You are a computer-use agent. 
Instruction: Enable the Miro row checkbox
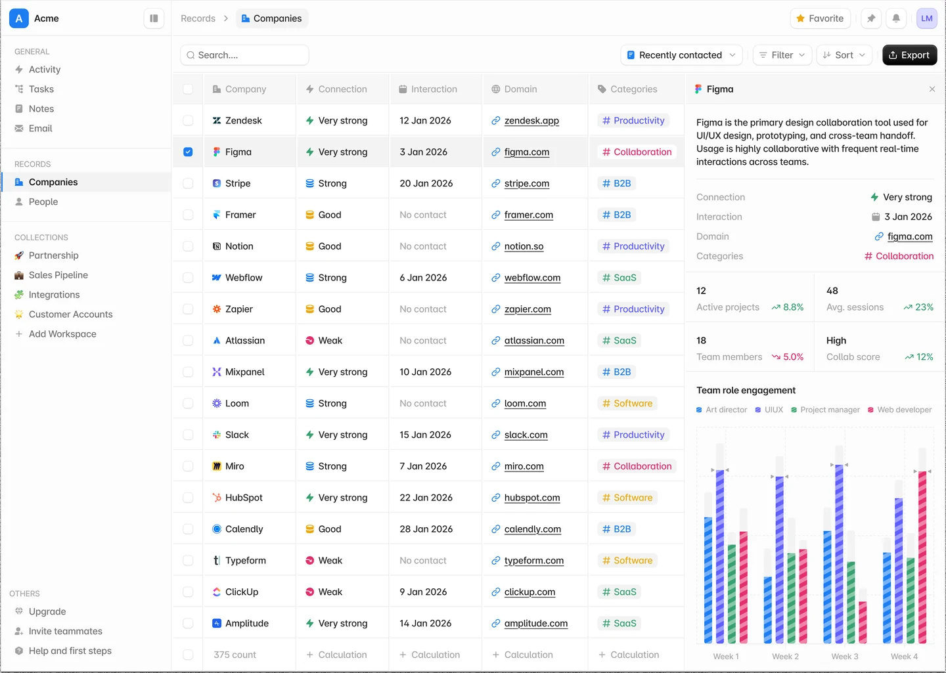pyautogui.click(x=188, y=466)
